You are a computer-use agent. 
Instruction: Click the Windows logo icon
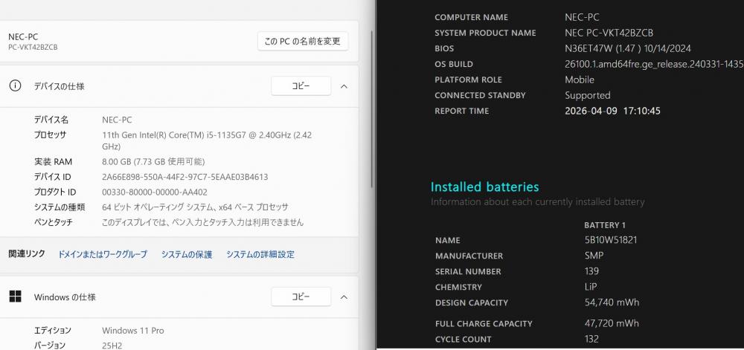point(15,296)
